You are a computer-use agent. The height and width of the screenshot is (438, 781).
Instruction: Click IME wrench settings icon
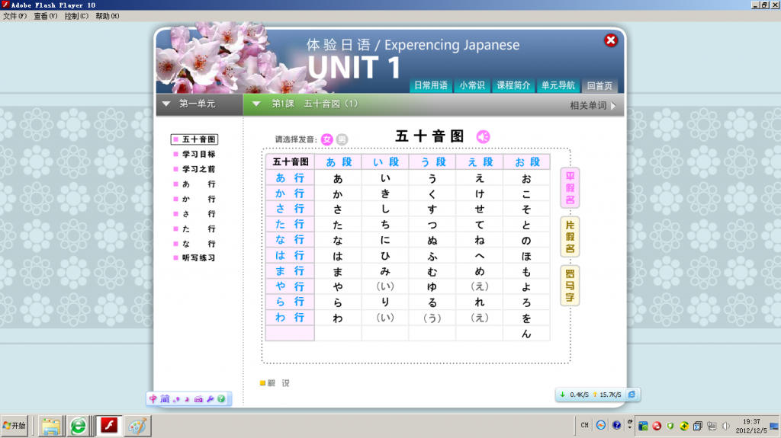[211, 399]
